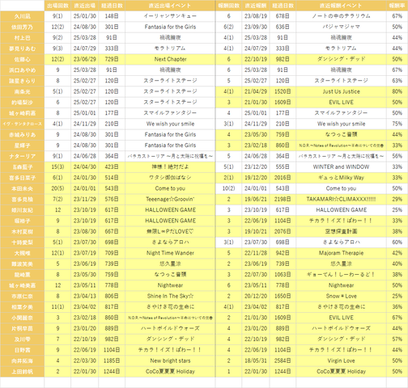Click the 15(3) appearance count cell
This screenshot has height=388, width=408.
[57, 167]
